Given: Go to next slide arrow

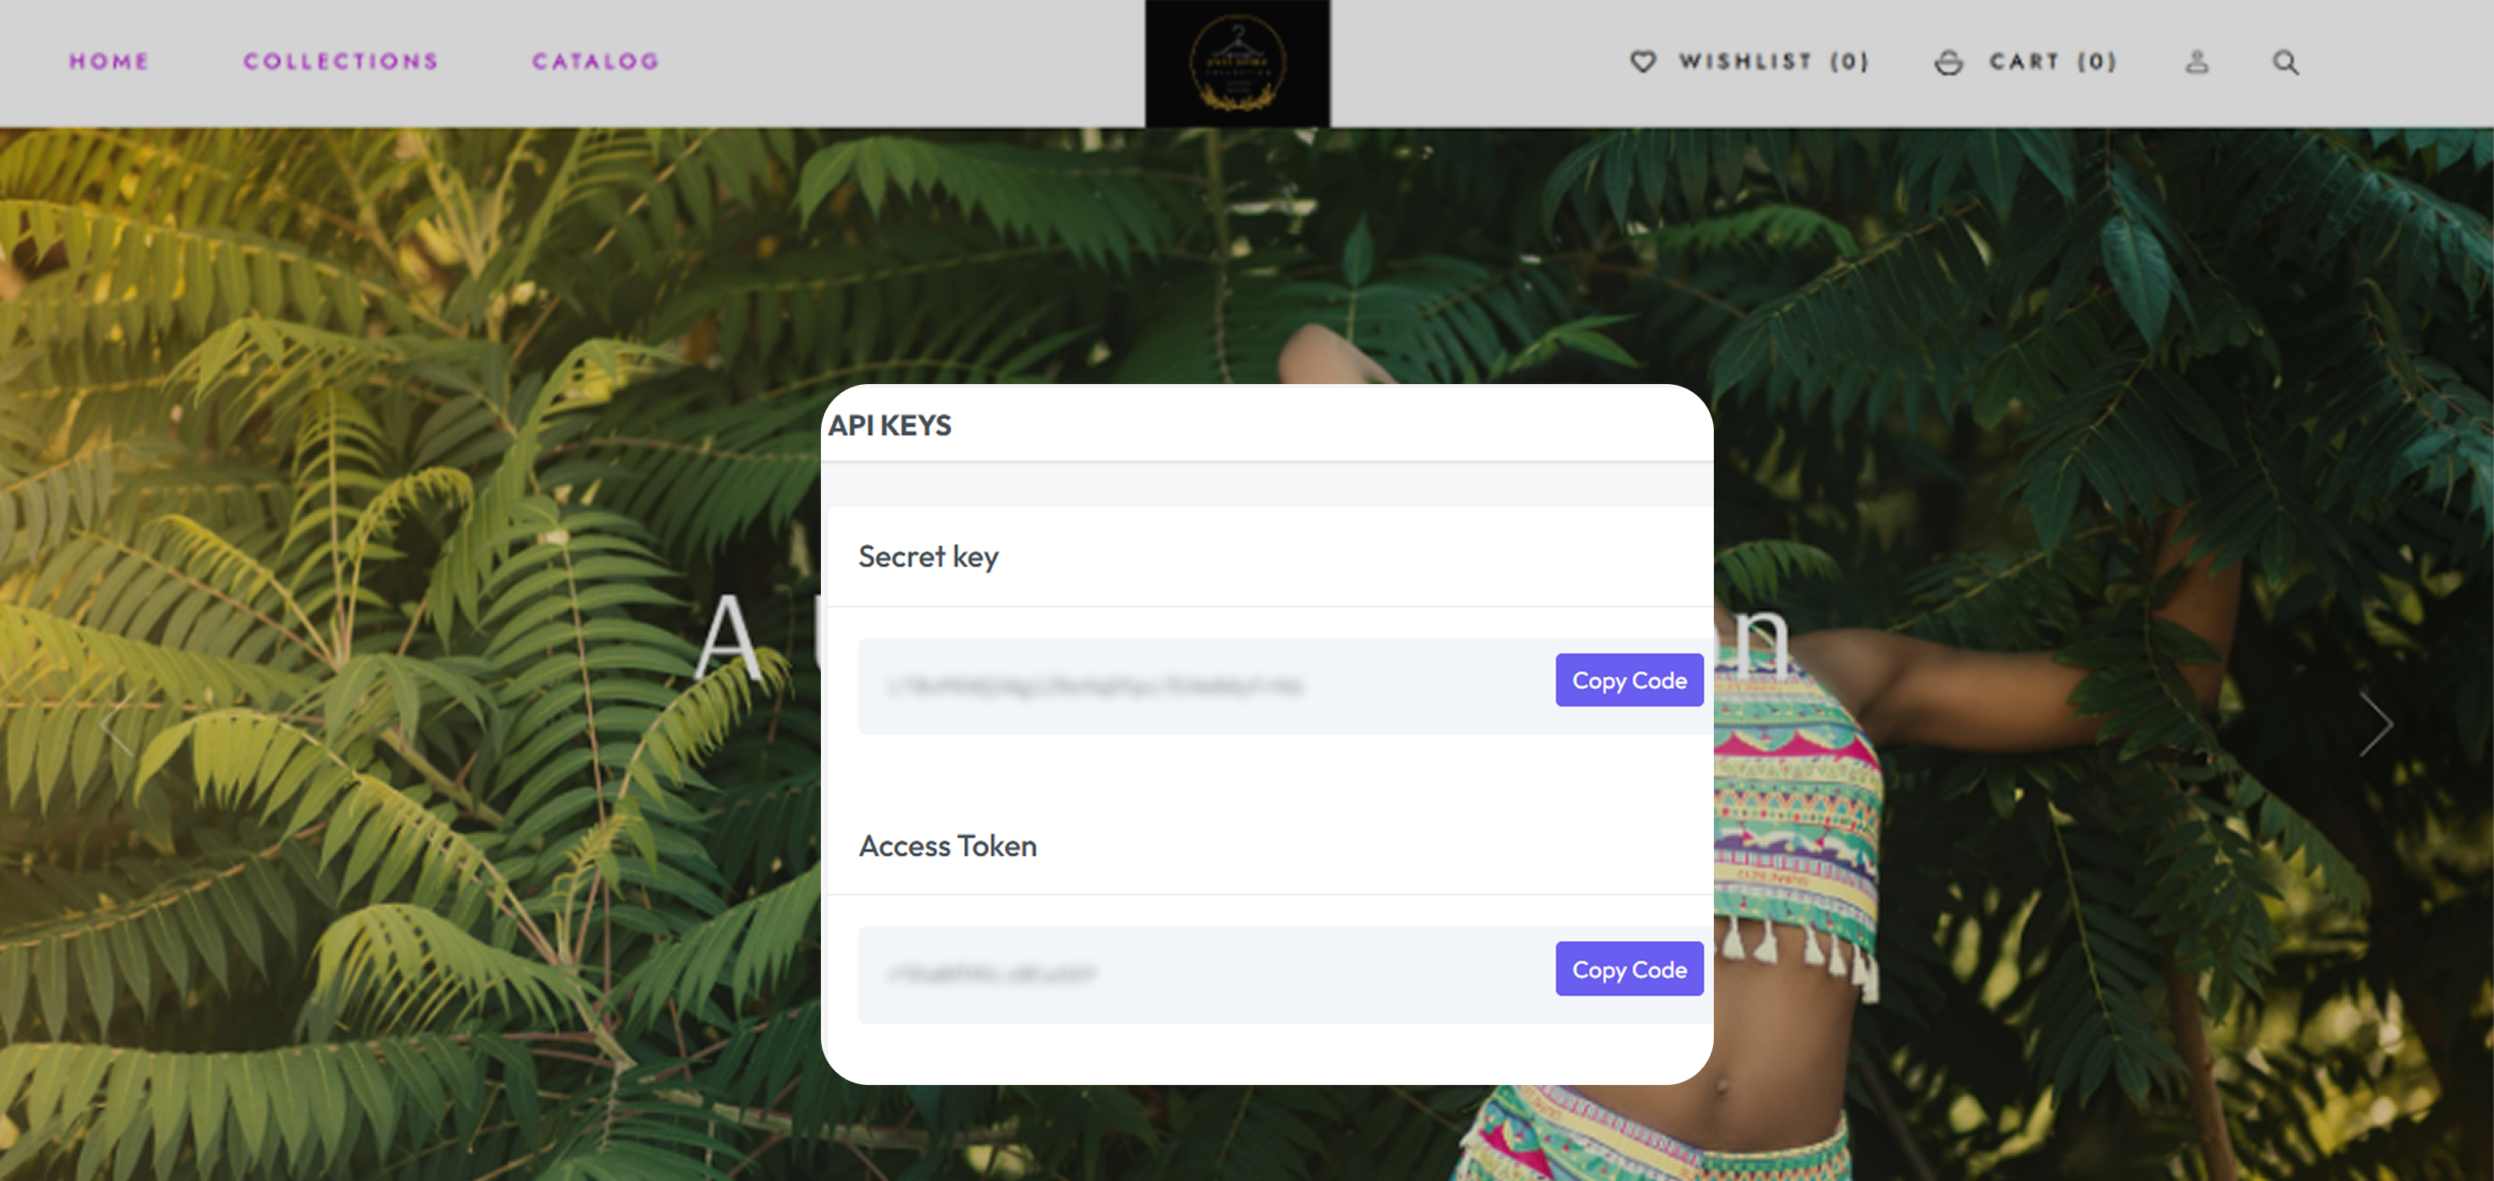Looking at the screenshot, I should pyautogui.click(x=2375, y=724).
